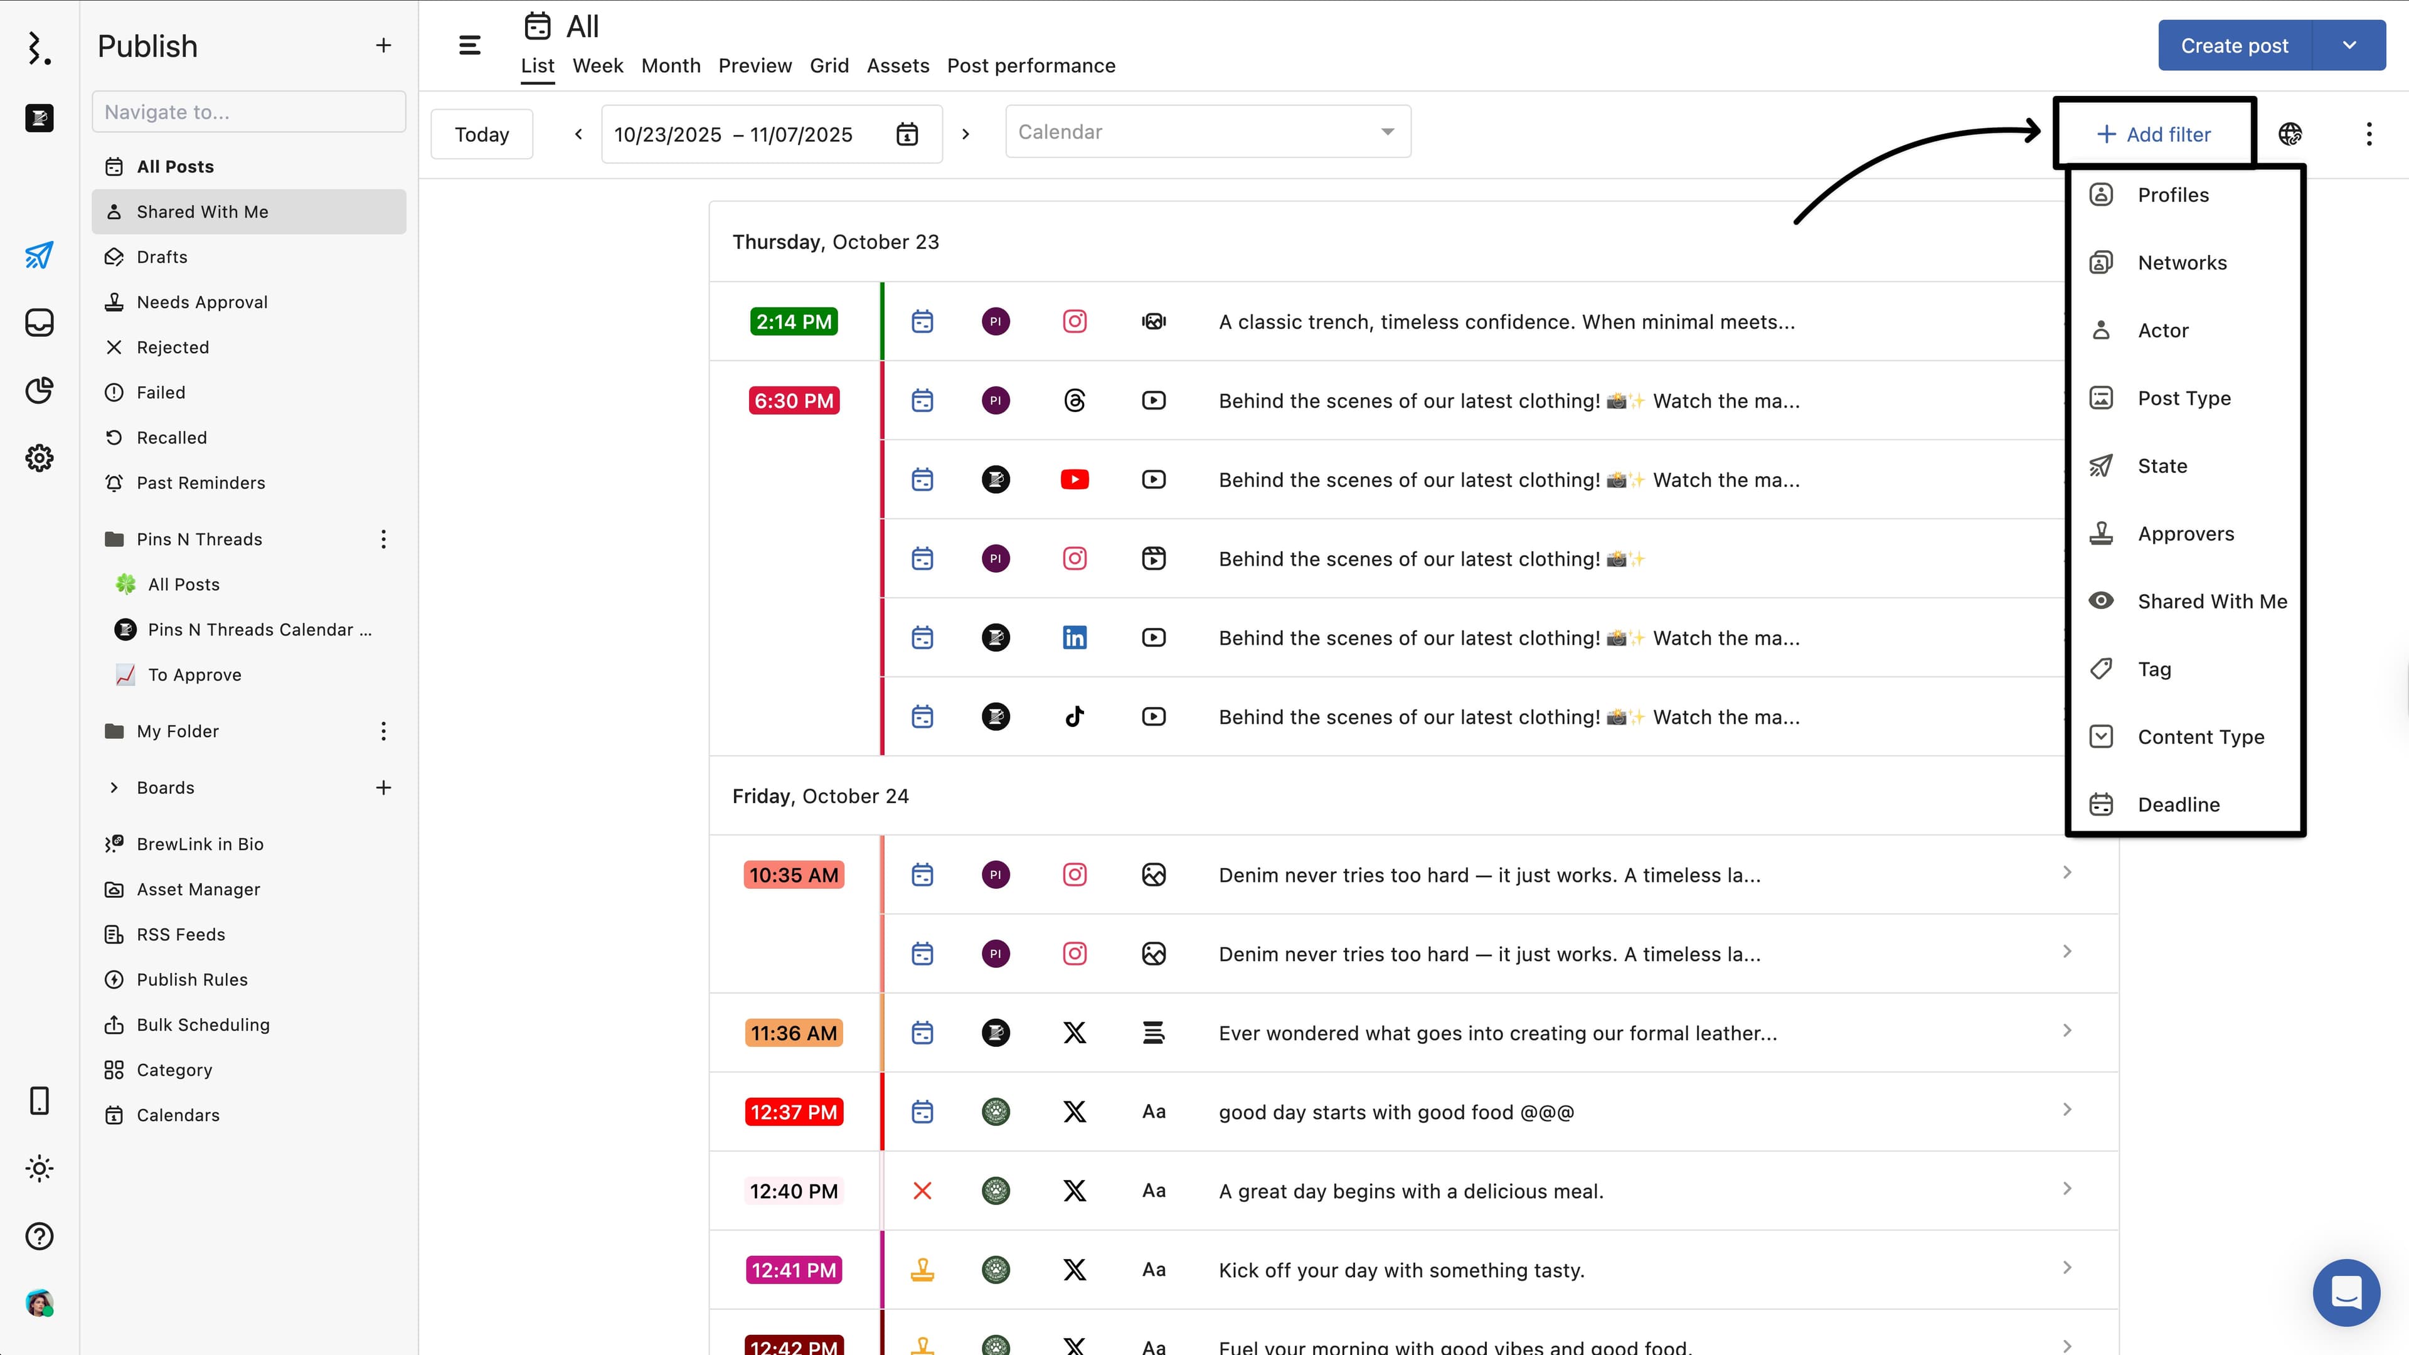The width and height of the screenshot is (2409, 1355).
Task: Toggle the light/dark theme sun icon
Action: point(40,1169)
